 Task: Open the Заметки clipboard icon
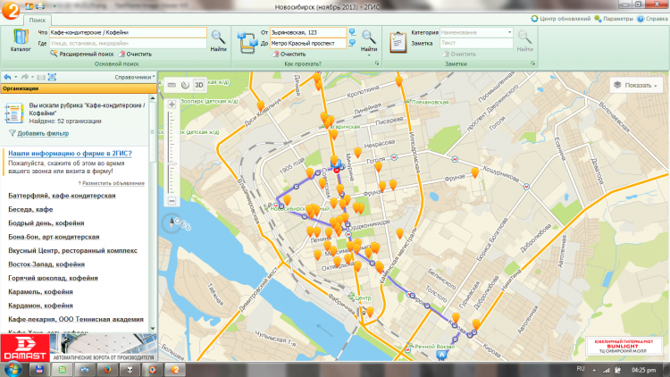[398, 42]
